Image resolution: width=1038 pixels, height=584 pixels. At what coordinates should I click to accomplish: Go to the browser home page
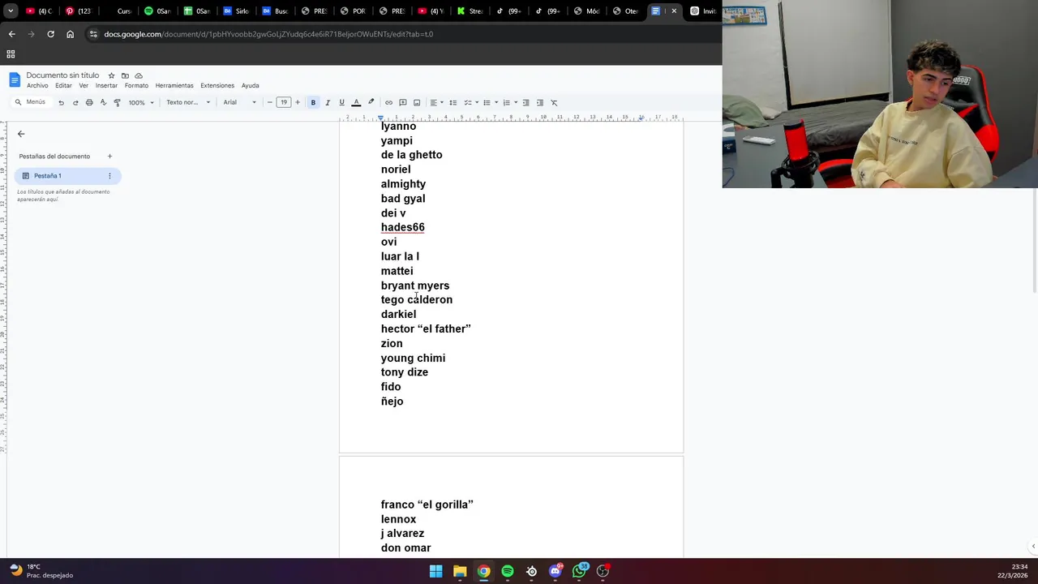[x=71, y=34]
